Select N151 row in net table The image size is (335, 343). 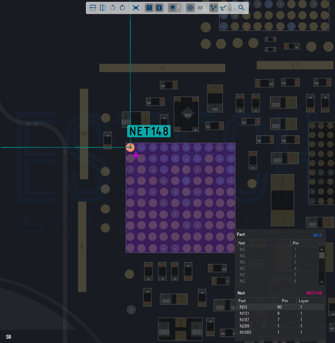click(280, 313)
